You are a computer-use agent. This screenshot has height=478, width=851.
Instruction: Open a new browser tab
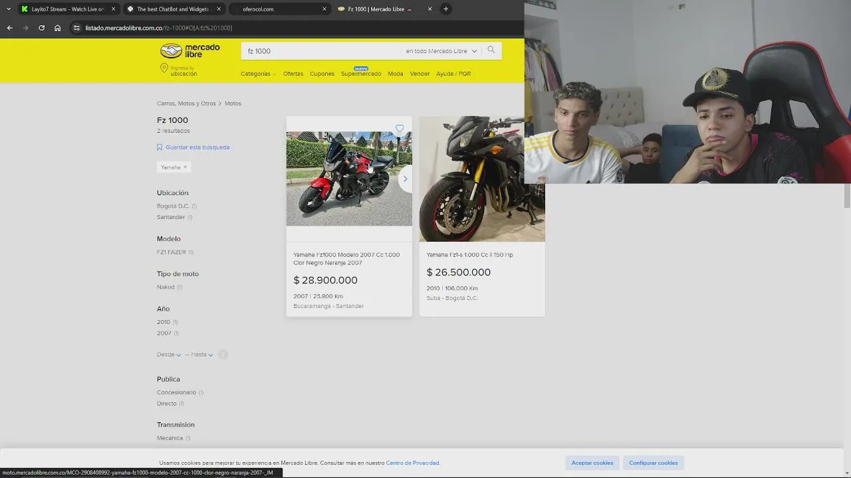[x=445, y=9]
